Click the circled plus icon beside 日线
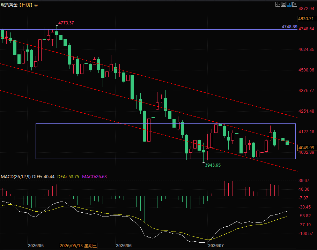317x250 pixels. [36, 6]
